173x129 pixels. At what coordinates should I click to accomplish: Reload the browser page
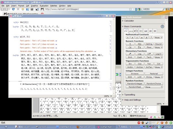(x=13, y=9)
